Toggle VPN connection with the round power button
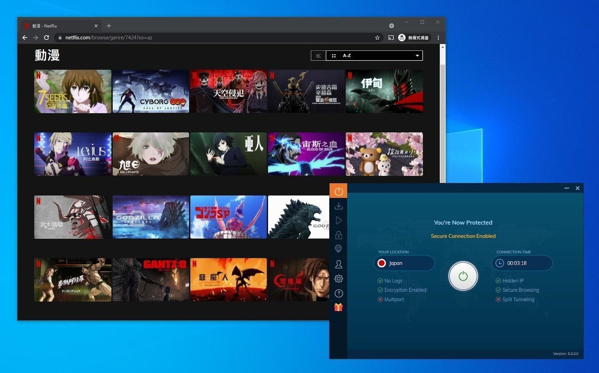599x373 pixels. click(x=463, y=276)
